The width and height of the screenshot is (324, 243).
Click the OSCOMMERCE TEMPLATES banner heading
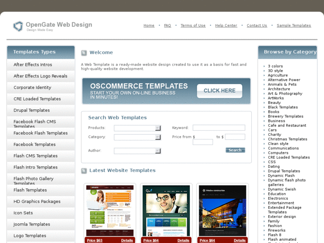[x=139, y=86]
